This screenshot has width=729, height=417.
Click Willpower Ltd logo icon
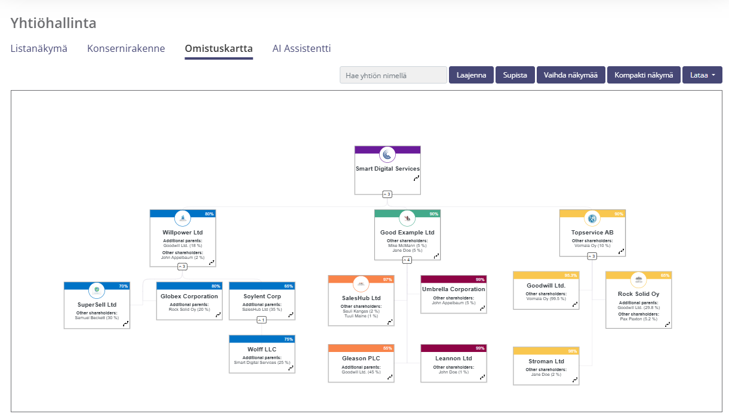tap(183, 218)
